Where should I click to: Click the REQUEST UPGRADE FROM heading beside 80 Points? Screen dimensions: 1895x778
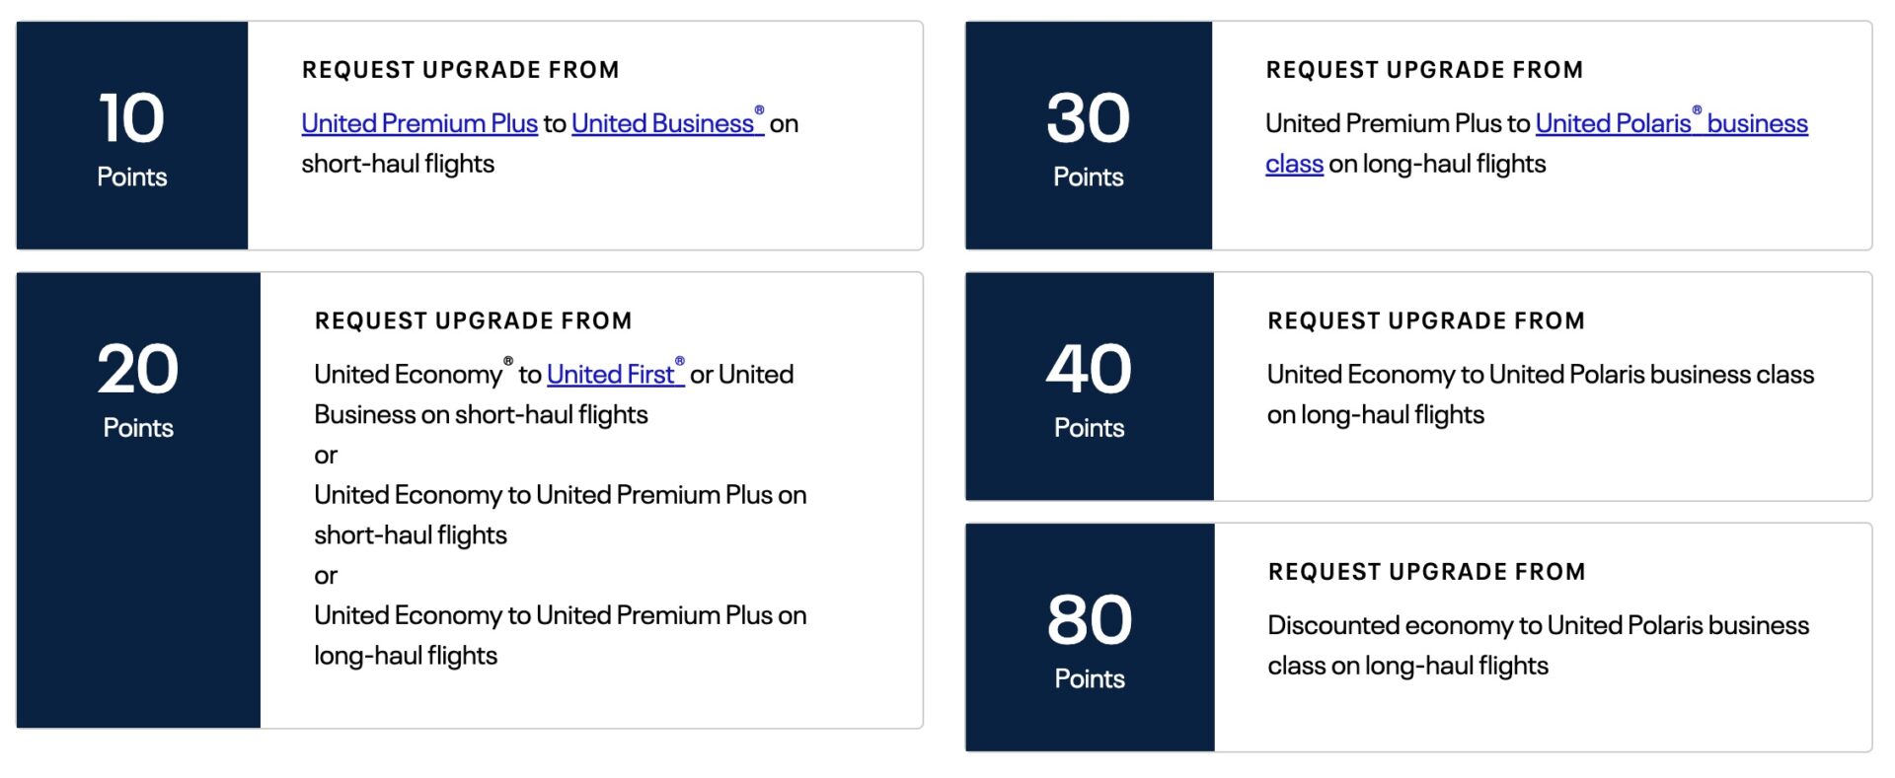pos(1425,571)
